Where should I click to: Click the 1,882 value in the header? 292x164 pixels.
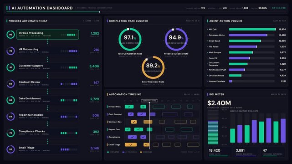click(x=245, y=8)
